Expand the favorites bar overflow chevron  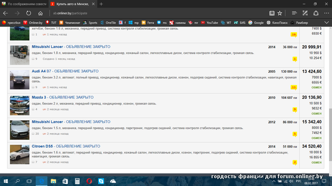tap(327, 23)
